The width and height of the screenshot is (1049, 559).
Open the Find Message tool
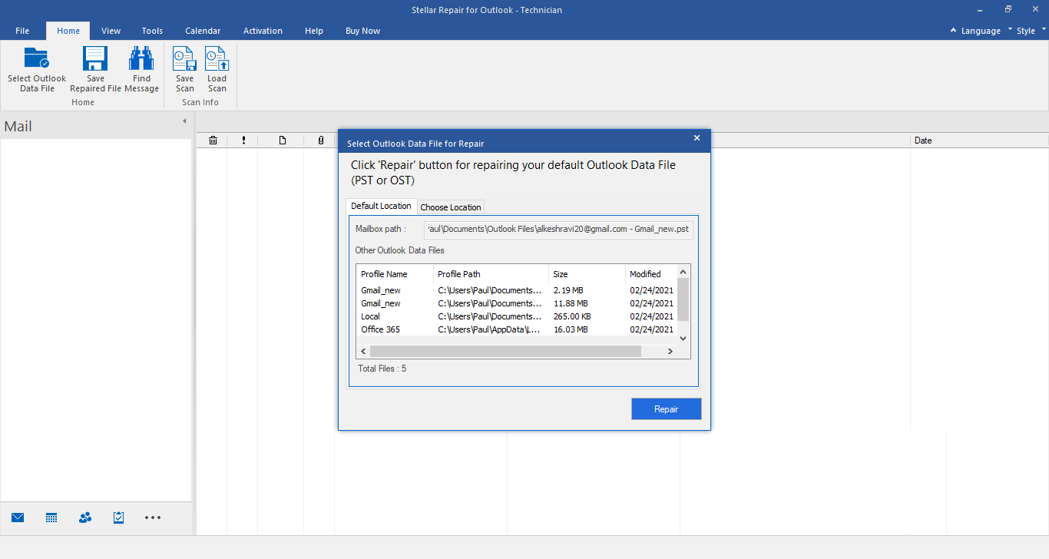click(141, 68)
